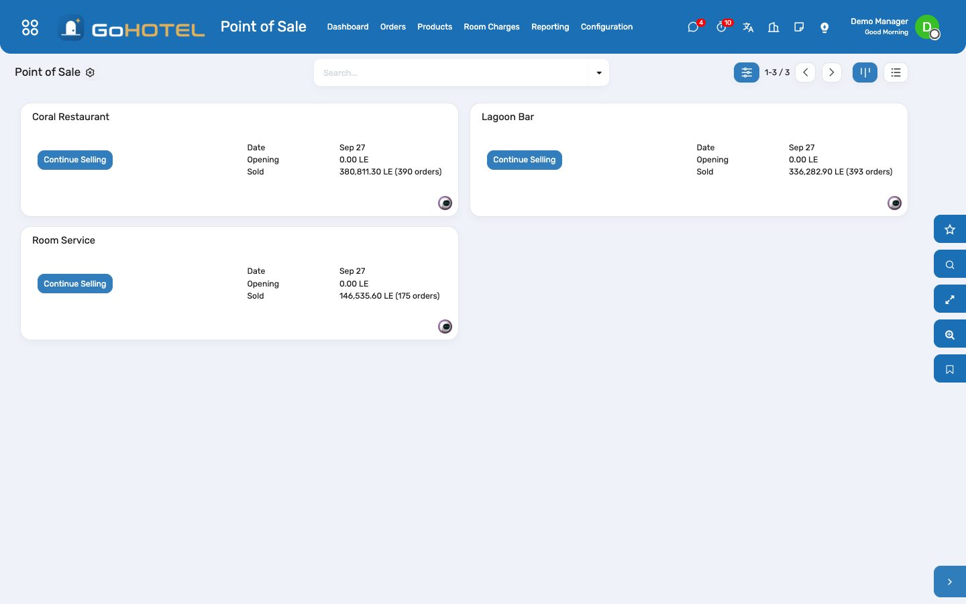Viewport: 966px width, 604px height.
Task: Open the activities clock icon with badge 10
Action: 721,27
